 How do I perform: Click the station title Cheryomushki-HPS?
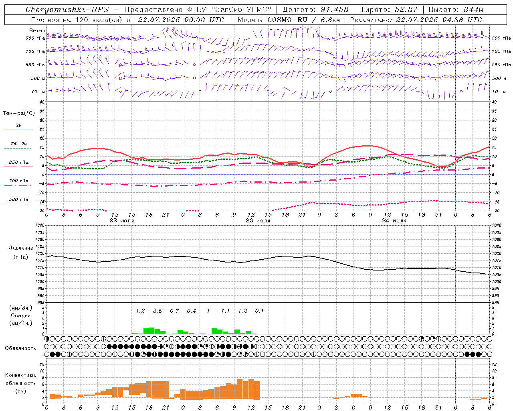click(67, 10)
